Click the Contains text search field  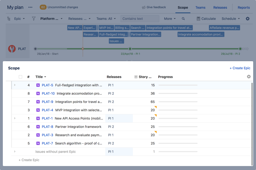tap(140, 19)
